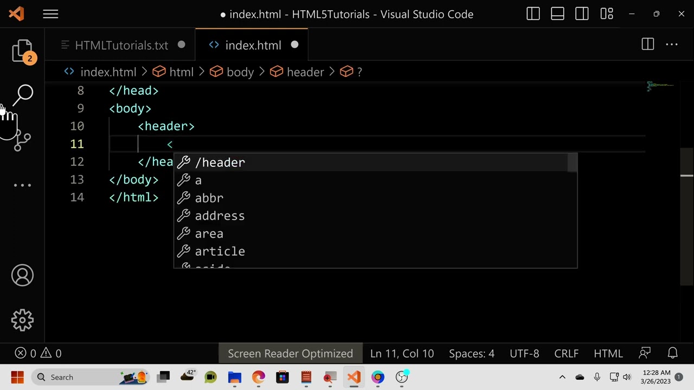Open the Search view in the activity bar
Screen dimensions: 694x390
click(23, 94)
